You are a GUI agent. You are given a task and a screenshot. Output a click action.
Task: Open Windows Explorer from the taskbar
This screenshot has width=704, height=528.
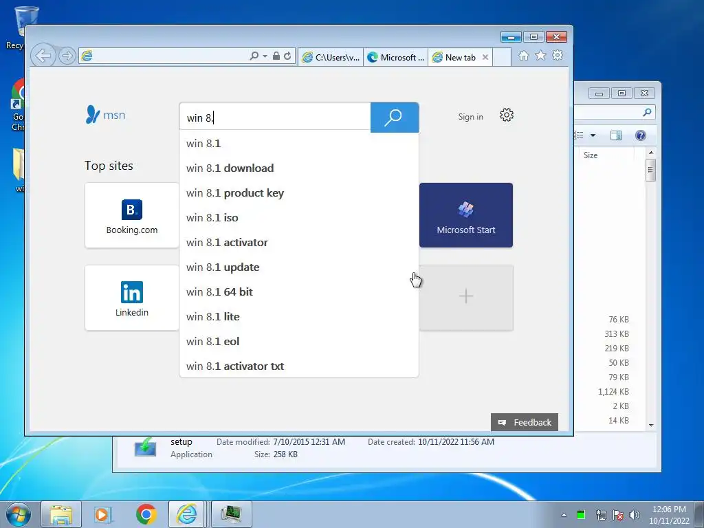[x=61, y=514]
